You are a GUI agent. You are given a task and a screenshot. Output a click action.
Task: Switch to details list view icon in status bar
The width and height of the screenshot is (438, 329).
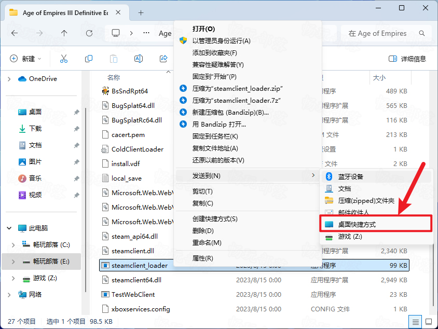pos(415,322)
